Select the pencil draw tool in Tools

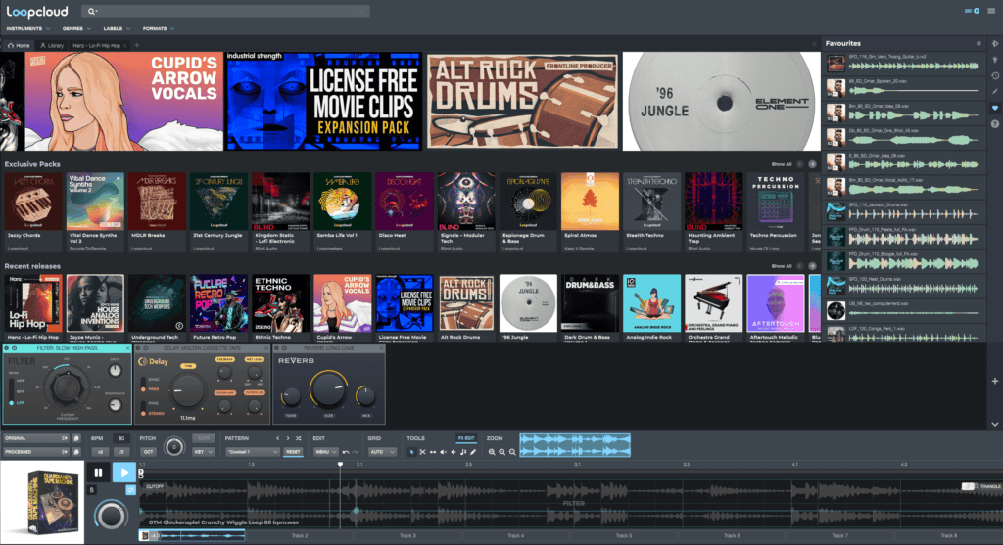(473, 452)
